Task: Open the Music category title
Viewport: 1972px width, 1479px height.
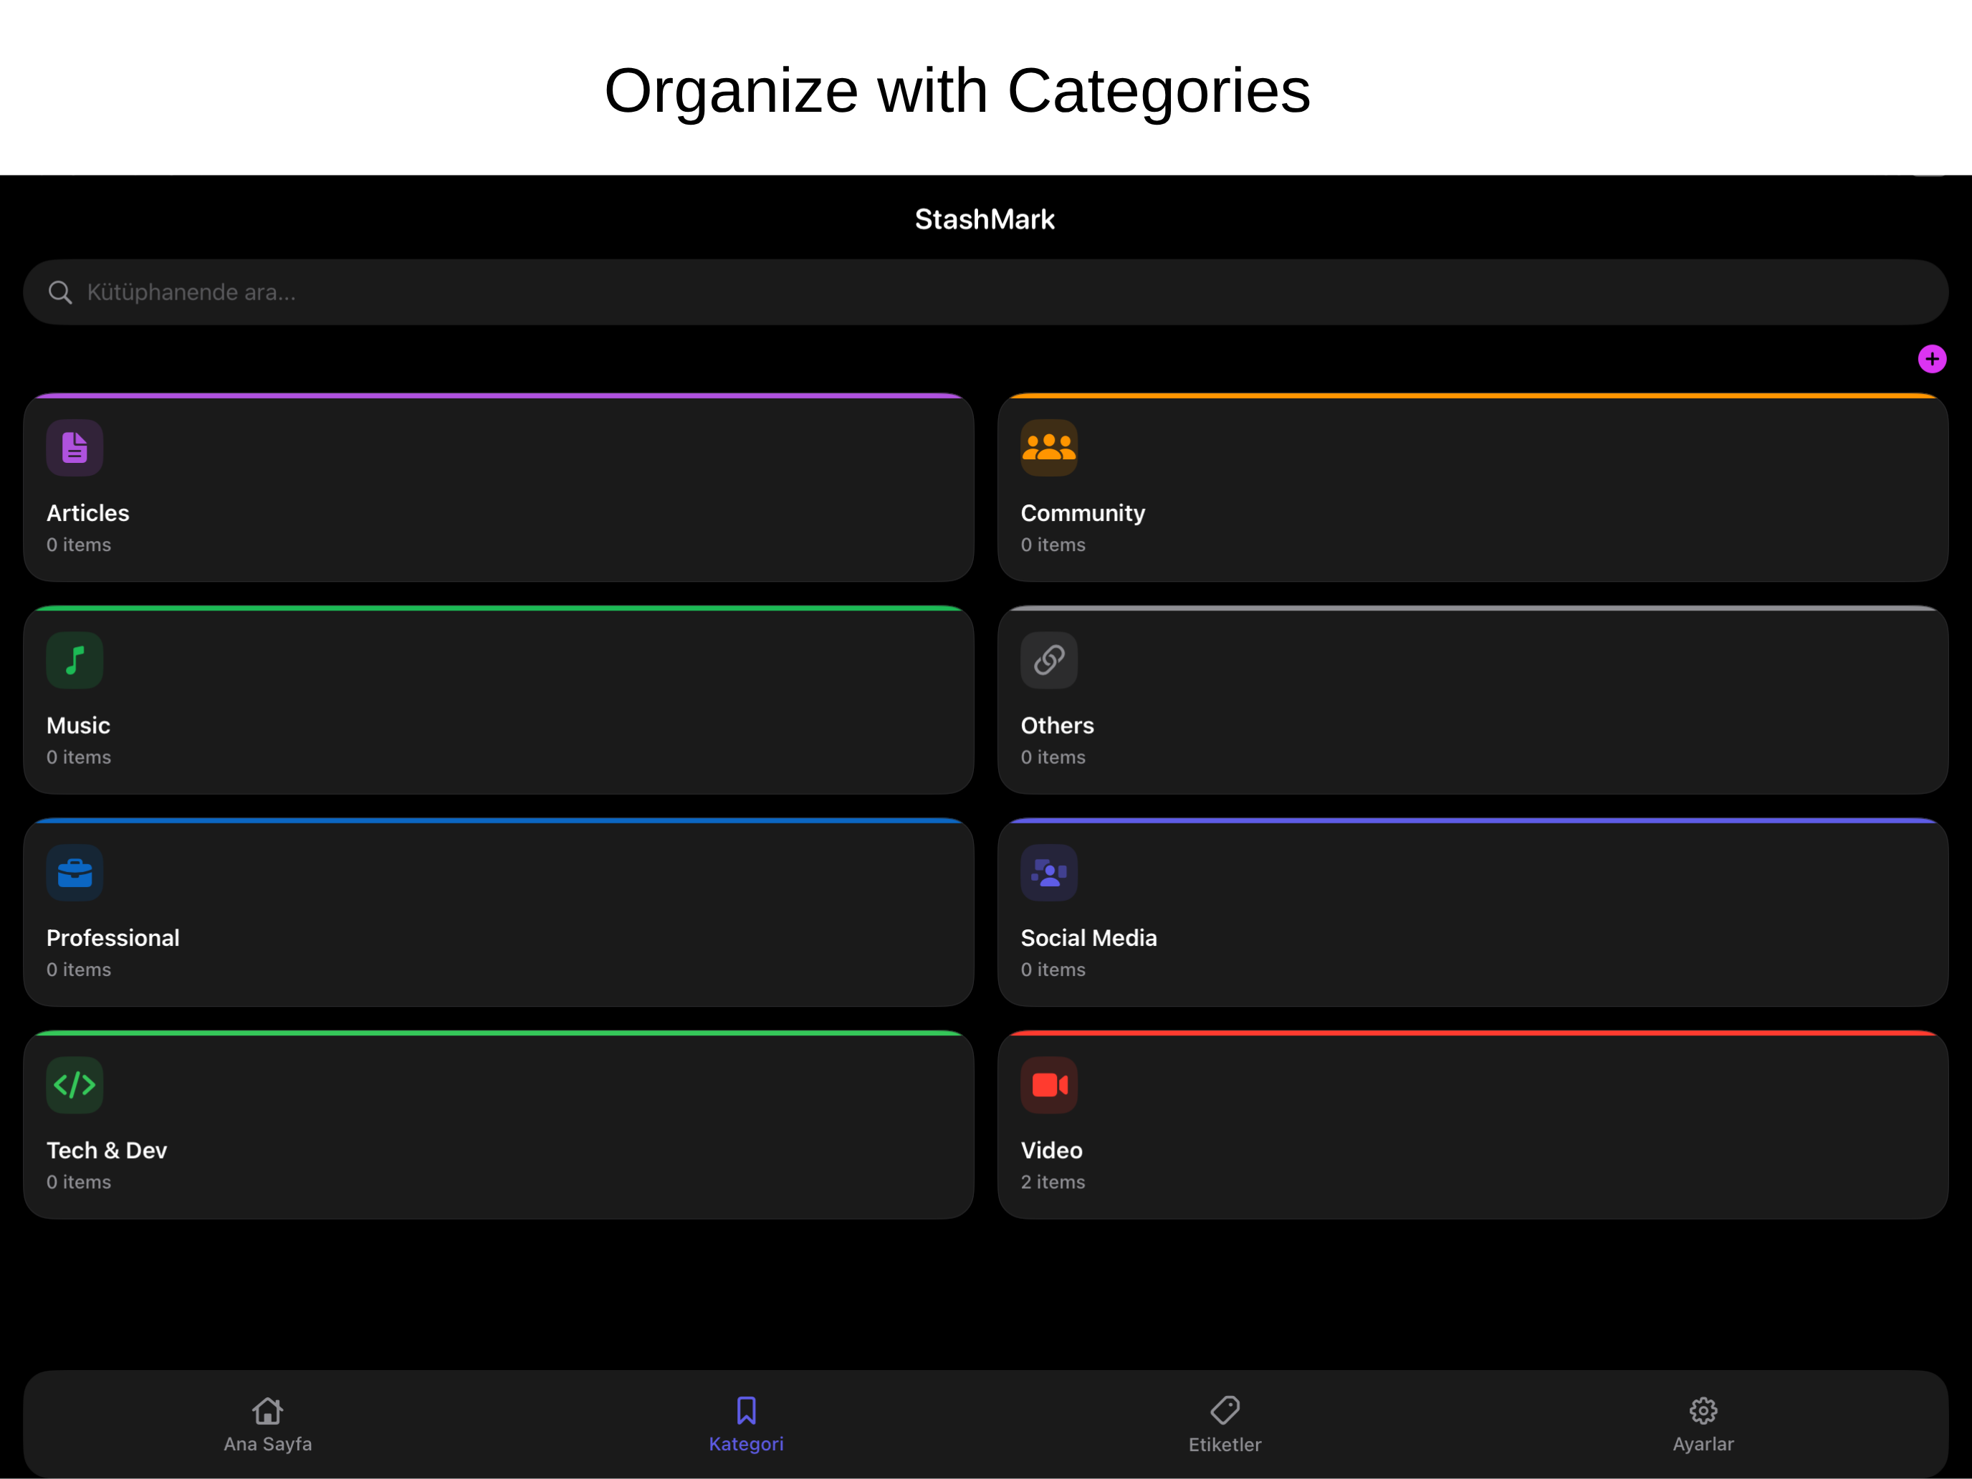Action: (x=78, y=726)
